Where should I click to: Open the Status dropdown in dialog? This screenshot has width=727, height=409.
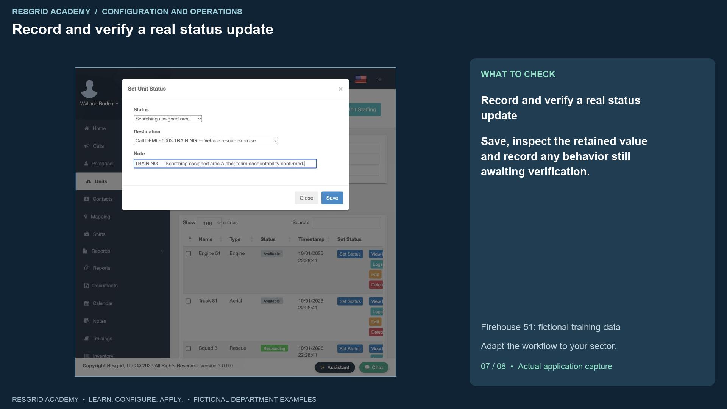click(168, 119)
